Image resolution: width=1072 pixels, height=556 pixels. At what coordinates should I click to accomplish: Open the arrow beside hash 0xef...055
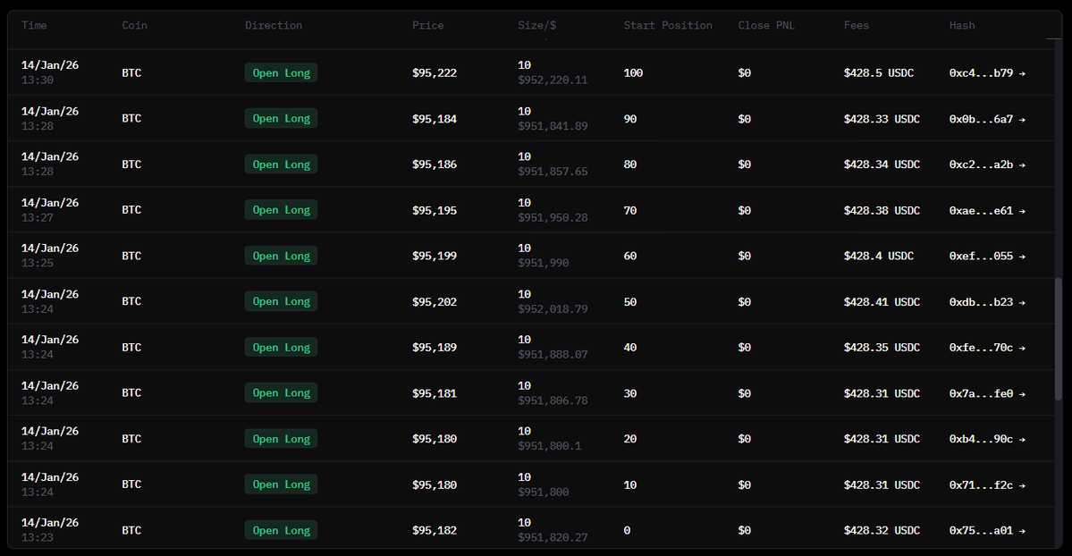(x=1022, y=257)
